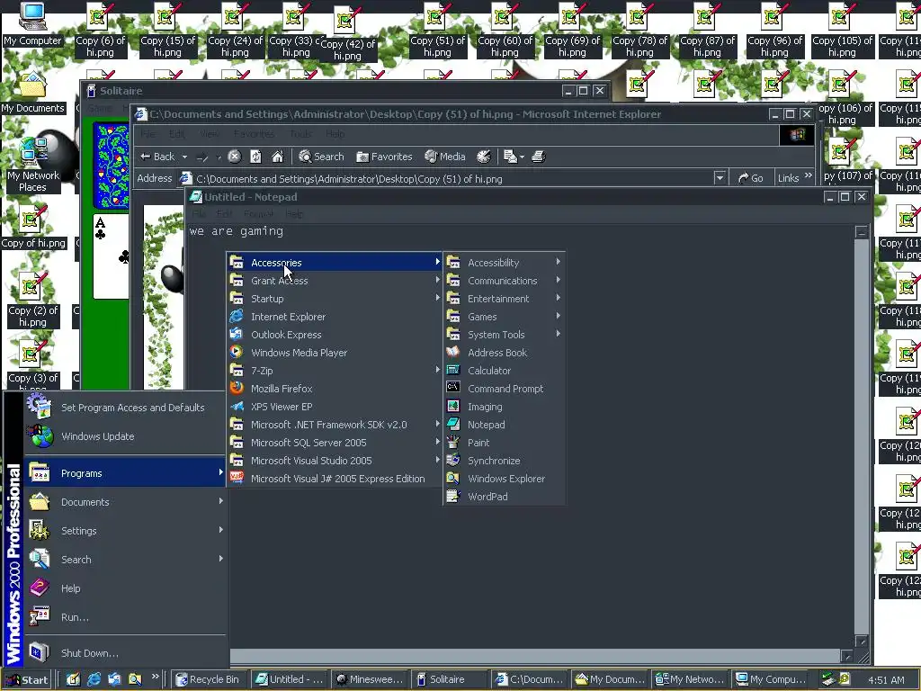Open Outlook Express from Programs menu
This screenshot has width=921, height=691.
coord(335,335)
